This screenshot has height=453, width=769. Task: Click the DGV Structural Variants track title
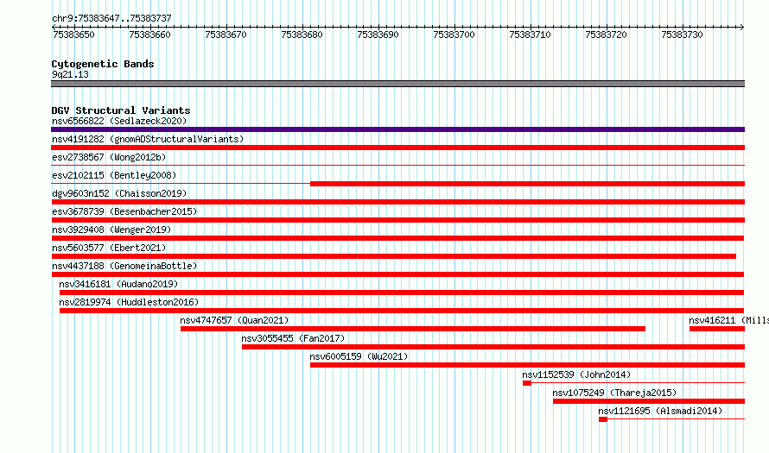pos(121,110)
